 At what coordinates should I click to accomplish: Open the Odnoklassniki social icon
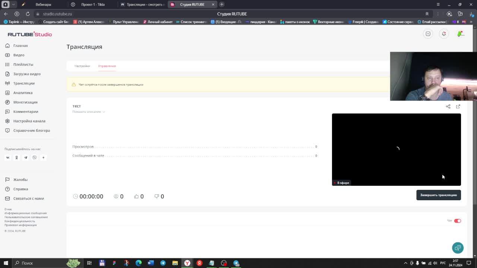click(x=16, y=157)
